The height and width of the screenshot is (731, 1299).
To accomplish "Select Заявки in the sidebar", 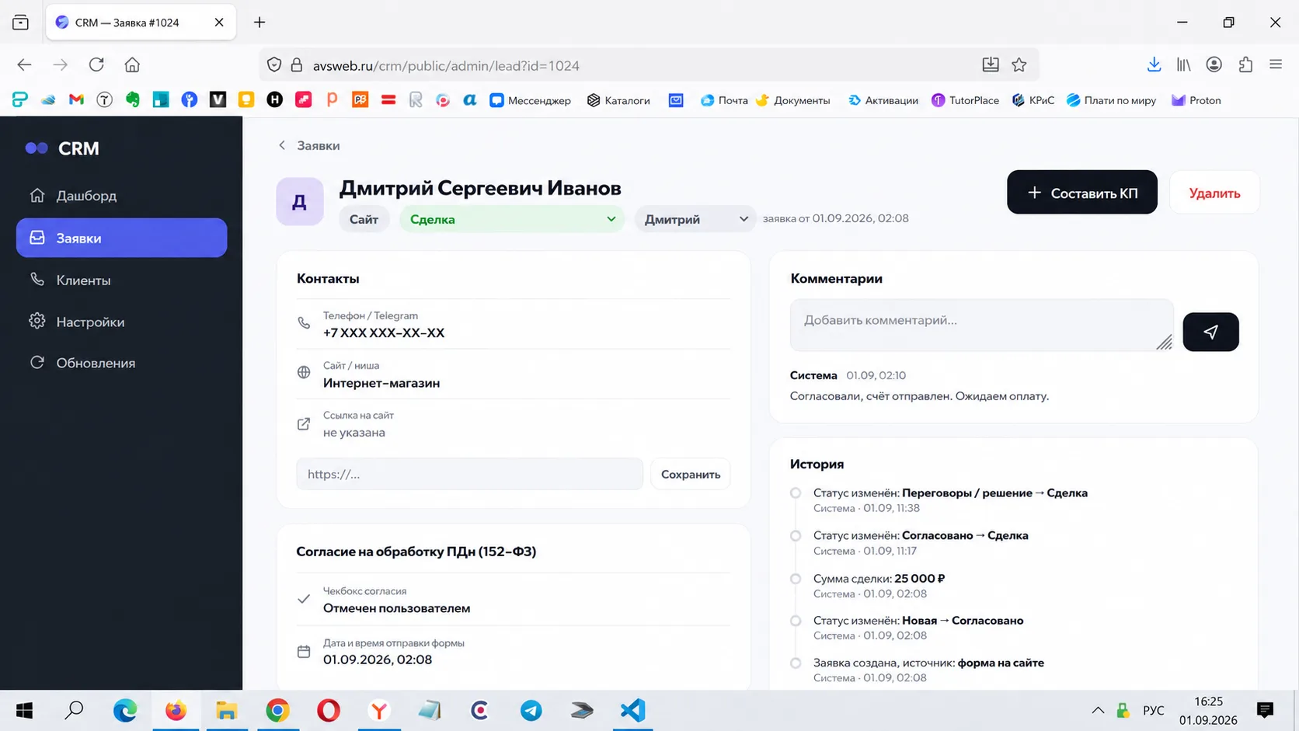I will point(121,238).
